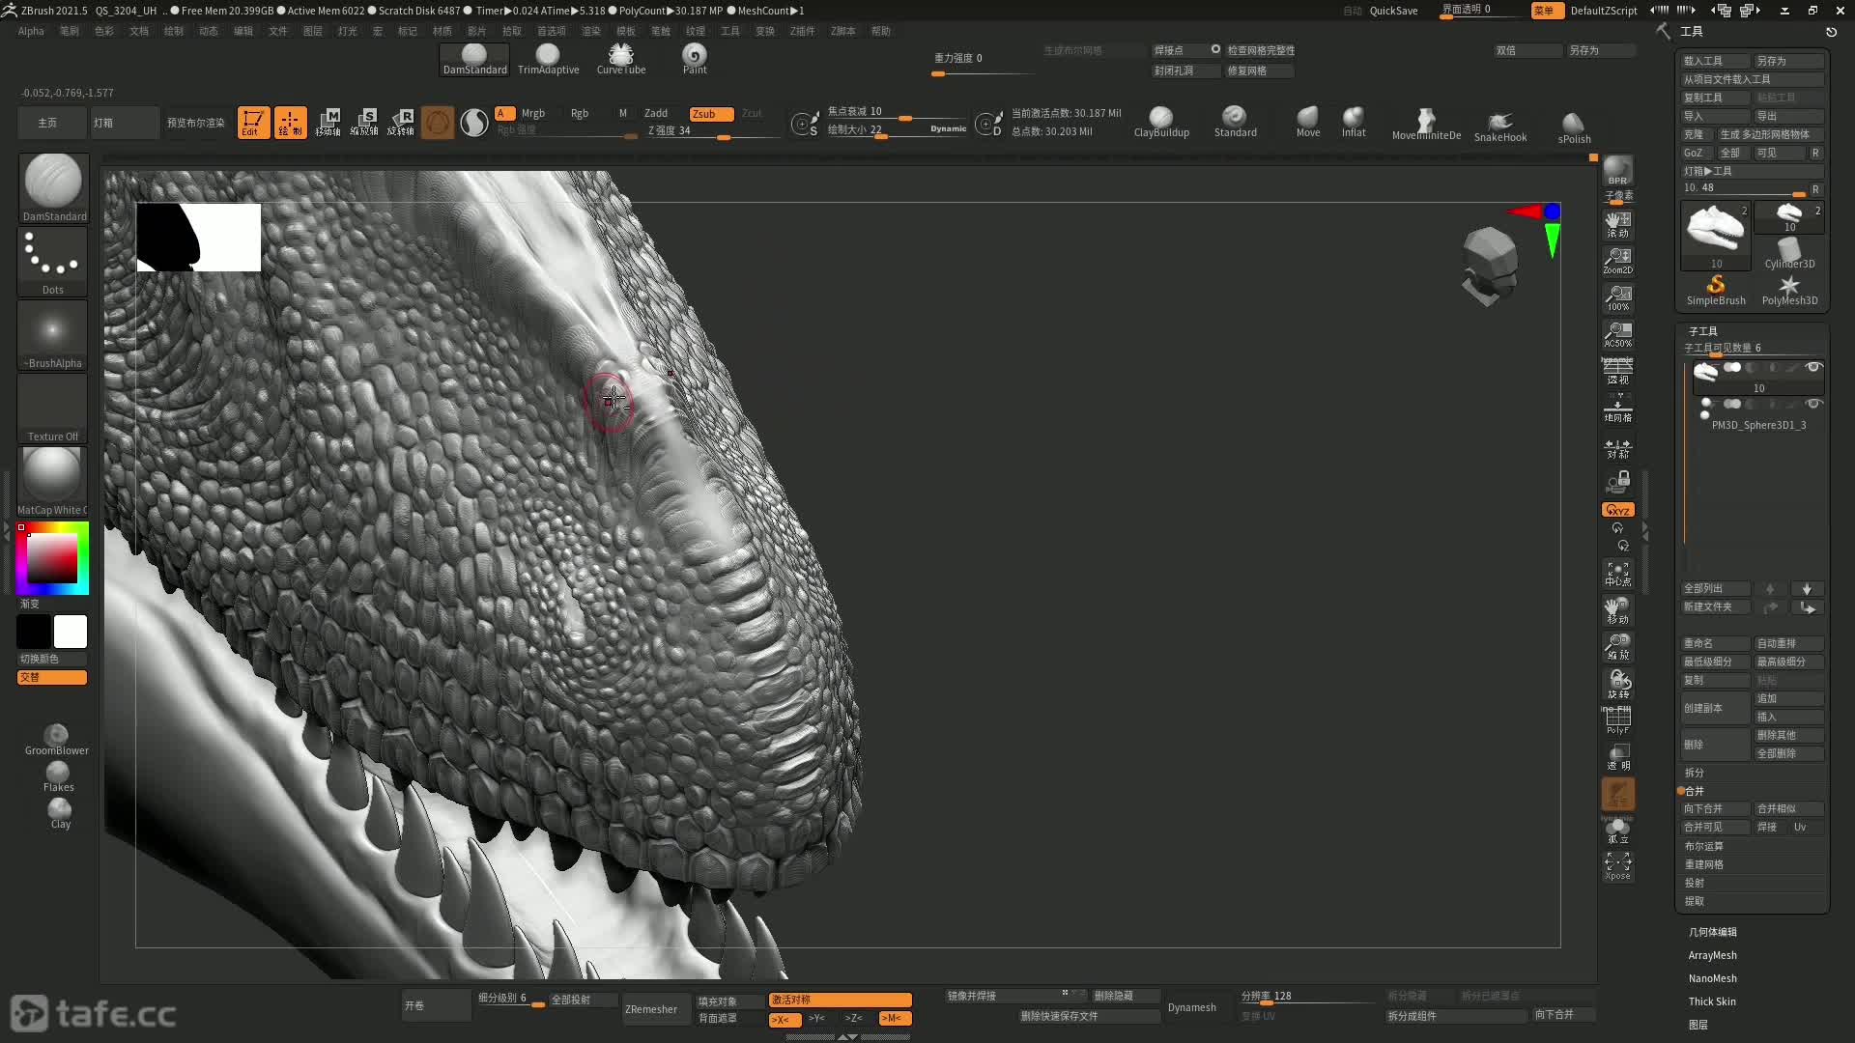
Task: Choose the Paint brush icon
Action: coord(695,59)
